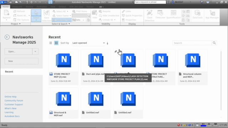Open STORE PROJECT STRUCTURE file thumbnail
228x128 pixels.
pos(160,60)
